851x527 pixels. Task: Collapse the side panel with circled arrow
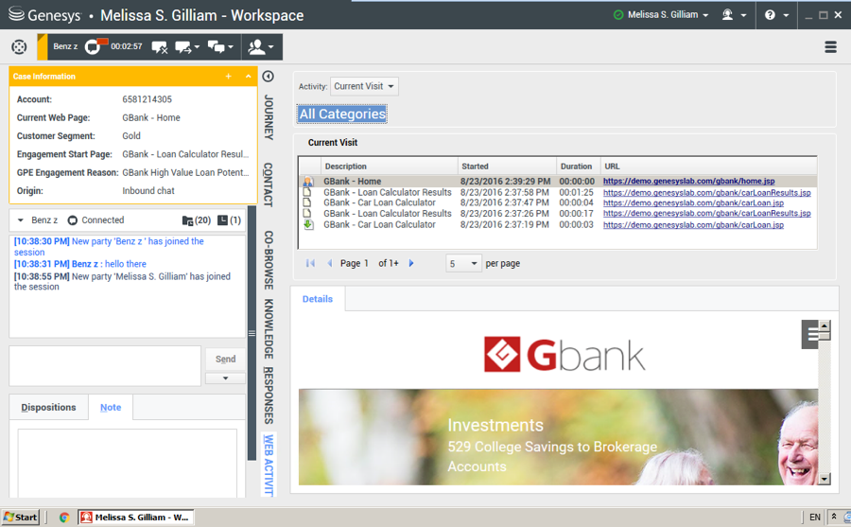coord(268,77)
